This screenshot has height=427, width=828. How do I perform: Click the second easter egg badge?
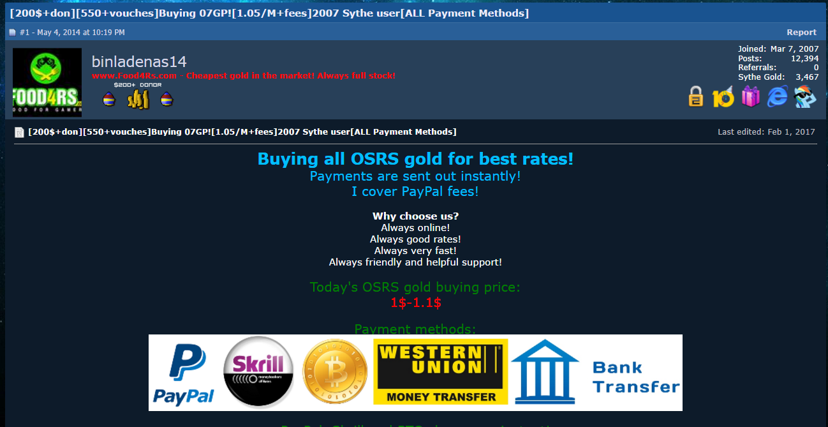point(166,99)
